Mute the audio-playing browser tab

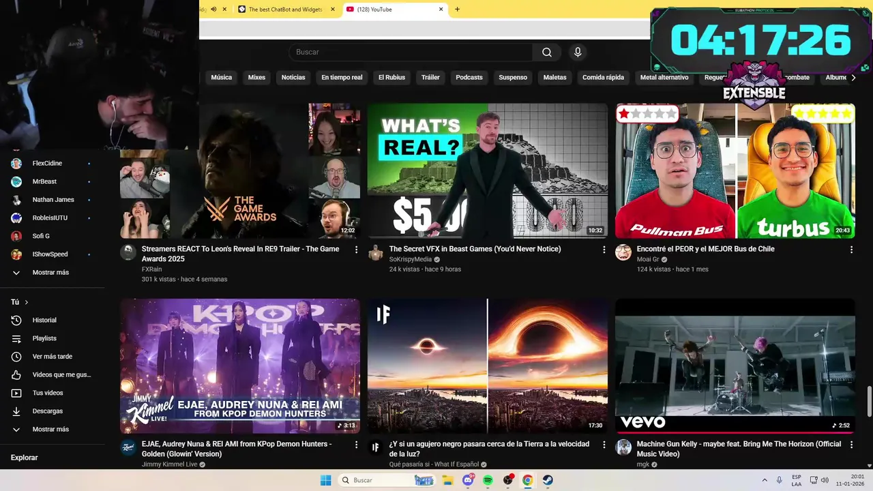pos(213,9)
